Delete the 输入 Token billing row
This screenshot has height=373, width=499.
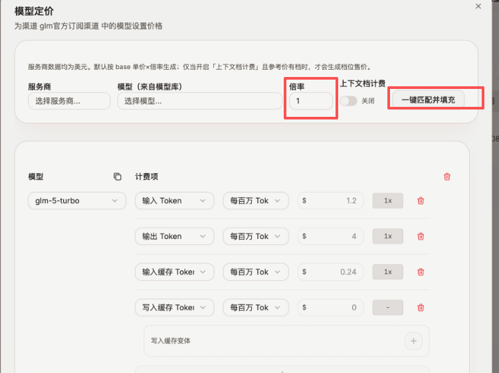[x=421, y=200]
